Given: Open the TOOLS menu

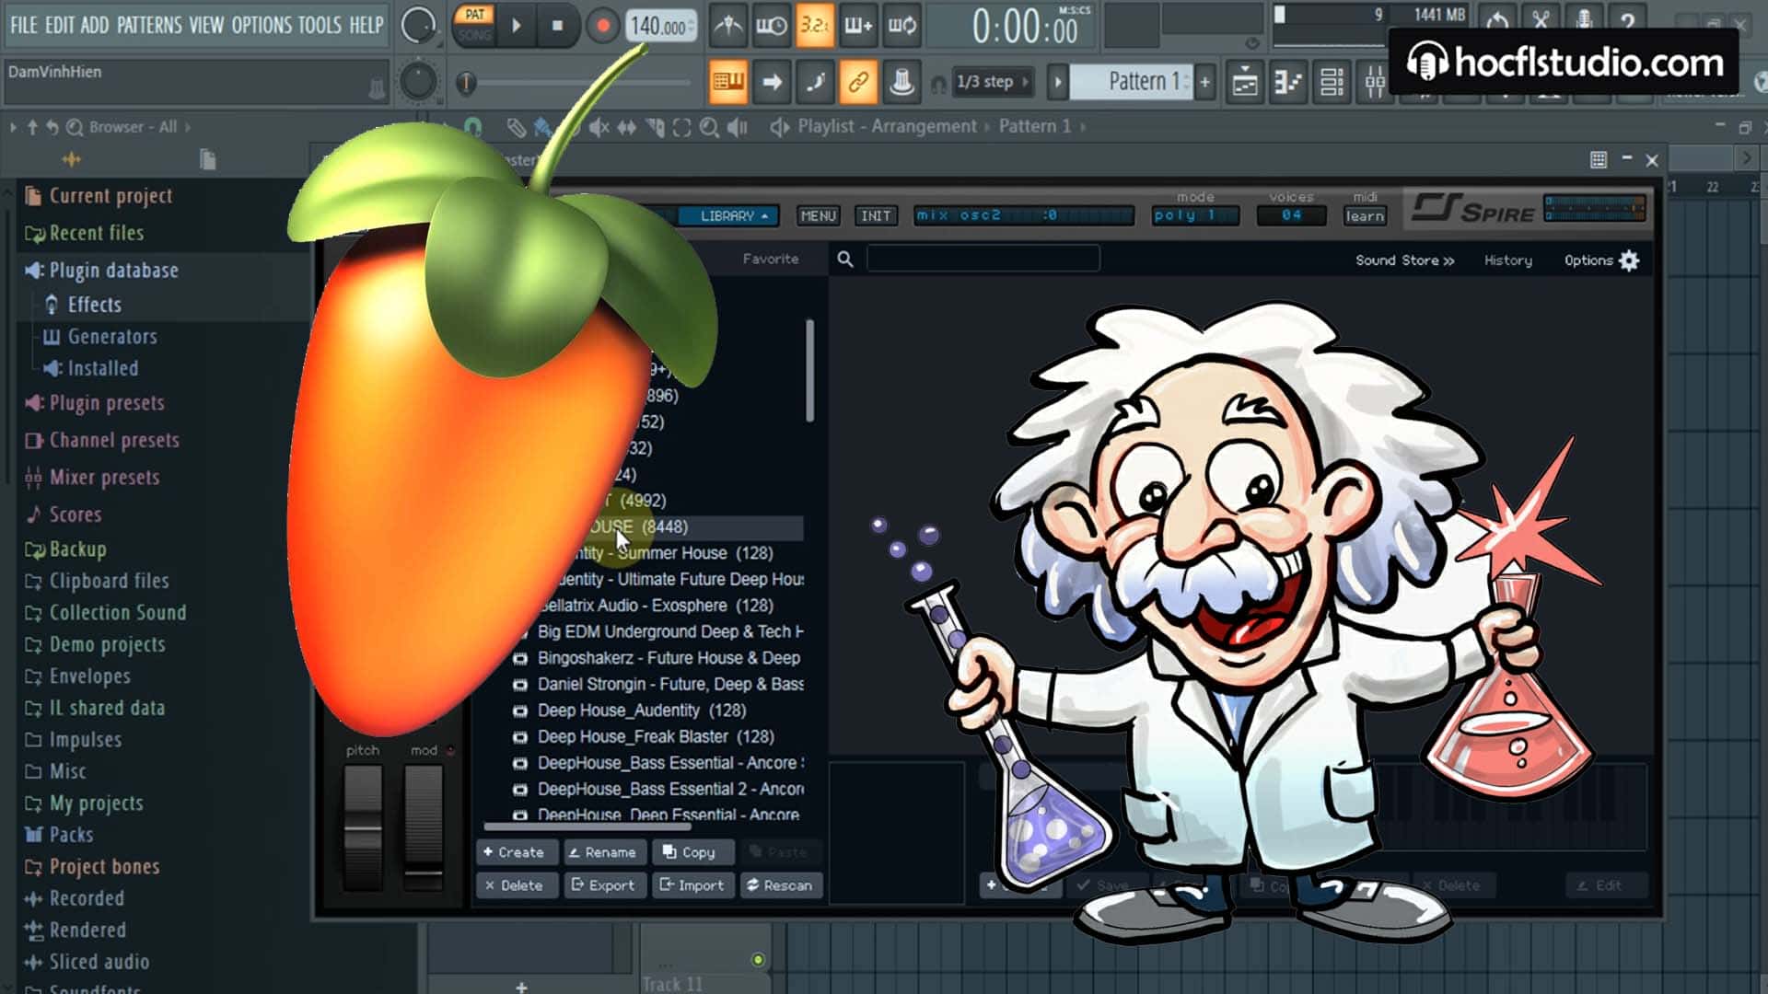Looking at the screenshot, I should click(x=319, y=25).
